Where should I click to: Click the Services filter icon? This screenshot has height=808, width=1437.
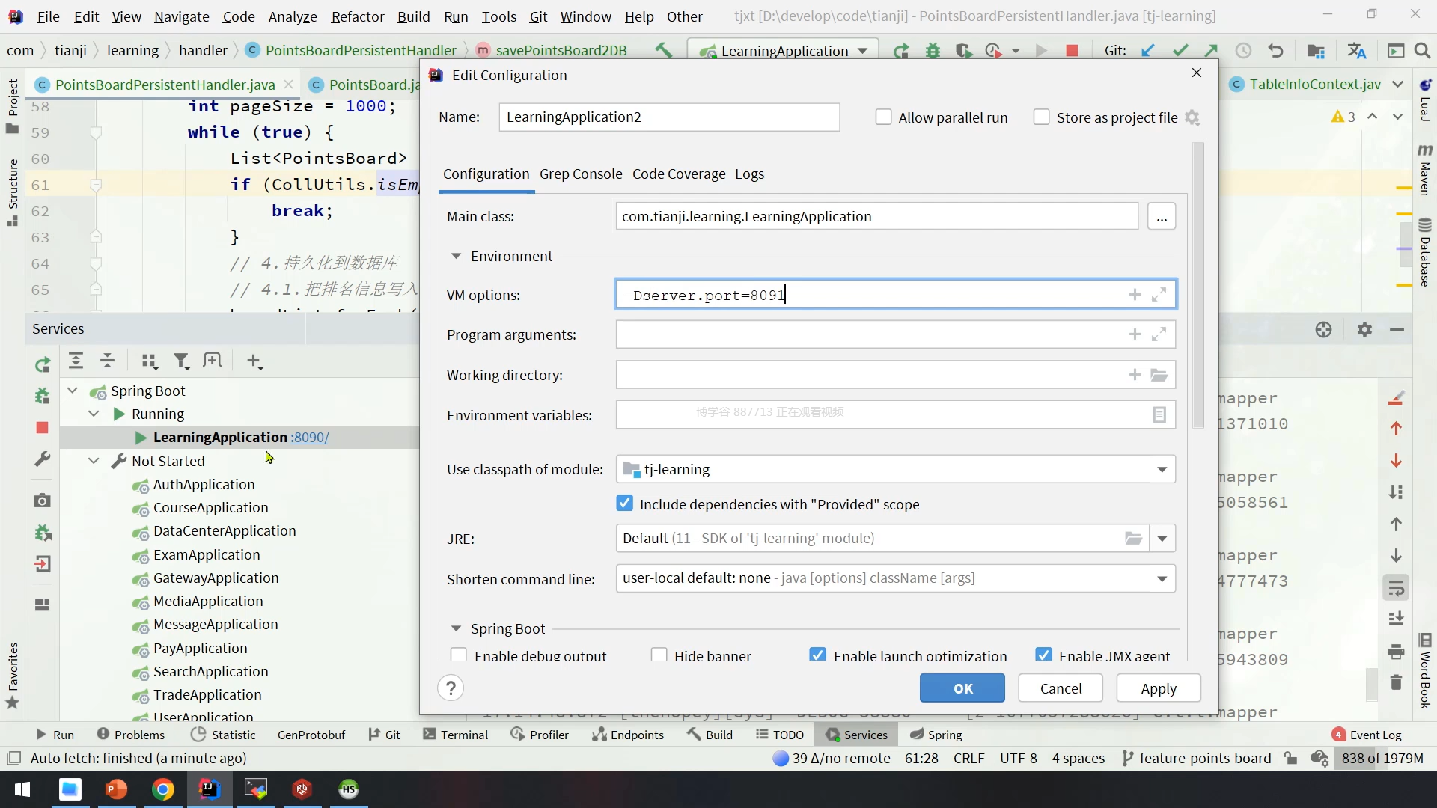coord(181,362)
